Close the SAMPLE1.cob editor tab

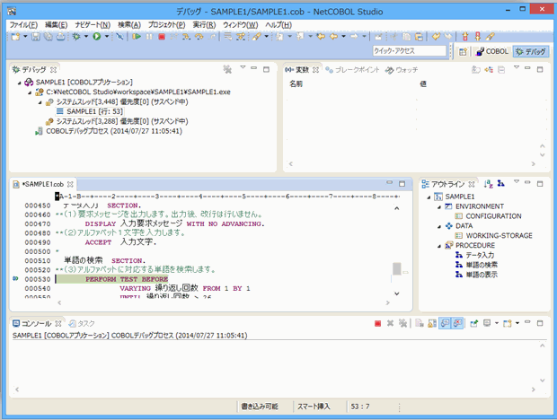pyautogui.click(x=70, y=184)
